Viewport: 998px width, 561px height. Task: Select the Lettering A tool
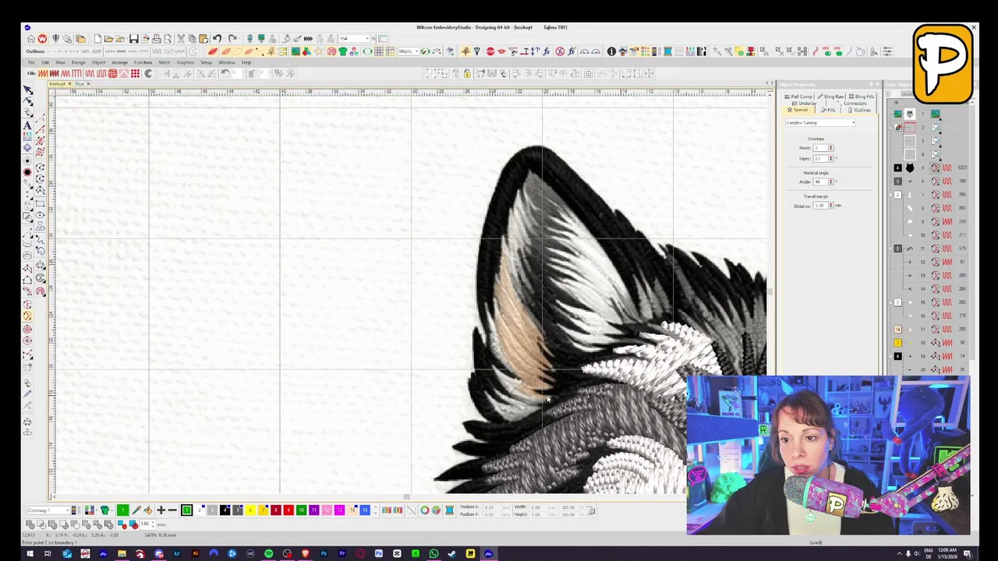[x=28, y=125]
